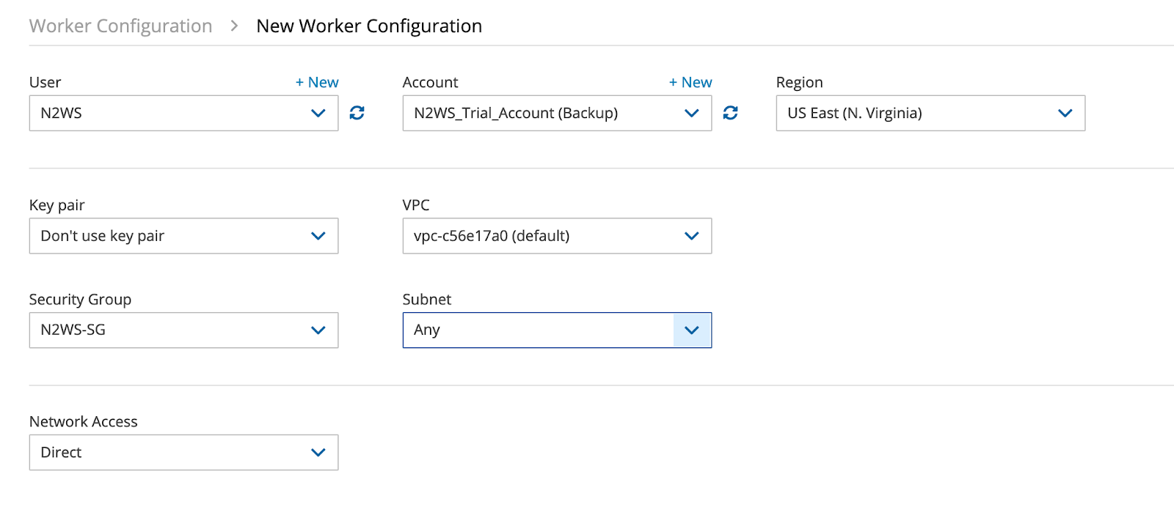Click + New link above Account
The image size is (1174, 507).
tap(690, 82)
